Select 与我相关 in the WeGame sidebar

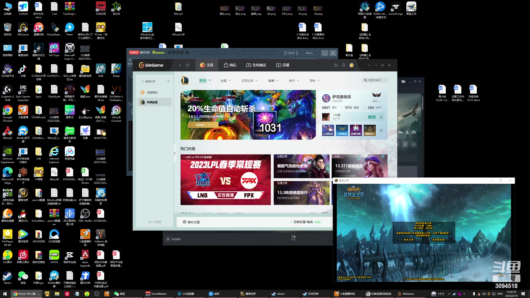[x=154, y=92]
